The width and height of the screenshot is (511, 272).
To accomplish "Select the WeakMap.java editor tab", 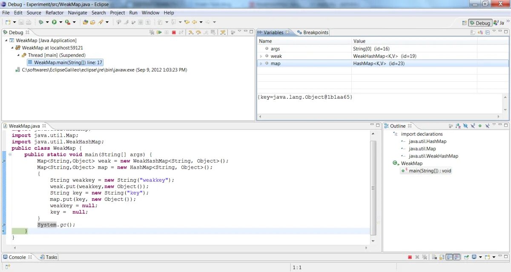I will (x=24, y=126).
